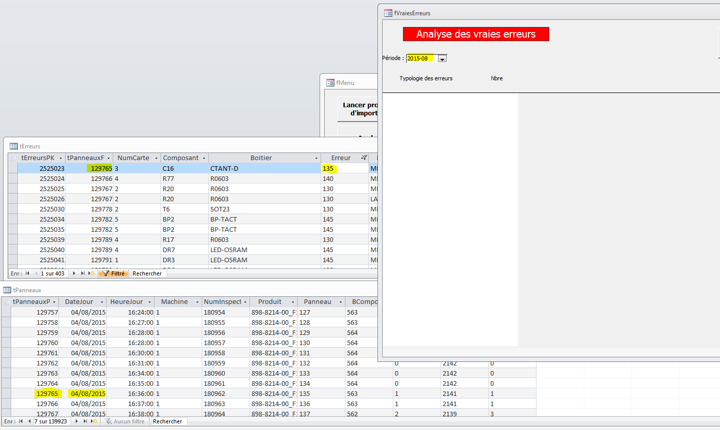This screenshot has width=720, height=430.
Task: Click Composant cell C16
Action: pyautogui.click(x=184, y=168)
